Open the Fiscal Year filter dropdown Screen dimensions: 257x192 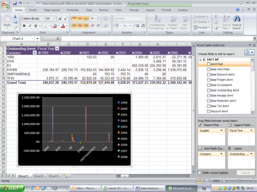coord(57,49)
